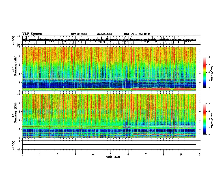The width and height of the screenshot is (224, 173).
Task: Click time axis tick label "10" at far right
Action: pyautogui.click(x=199, y=154)
